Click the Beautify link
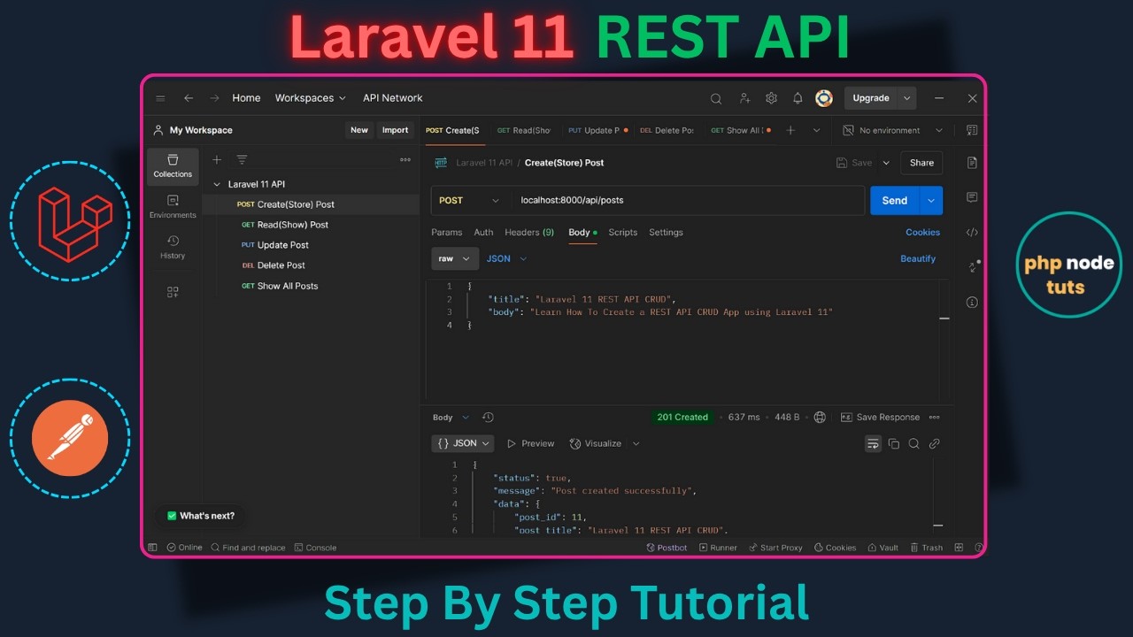This screenshot has height=637, width=1133. [x=918, y=259]
